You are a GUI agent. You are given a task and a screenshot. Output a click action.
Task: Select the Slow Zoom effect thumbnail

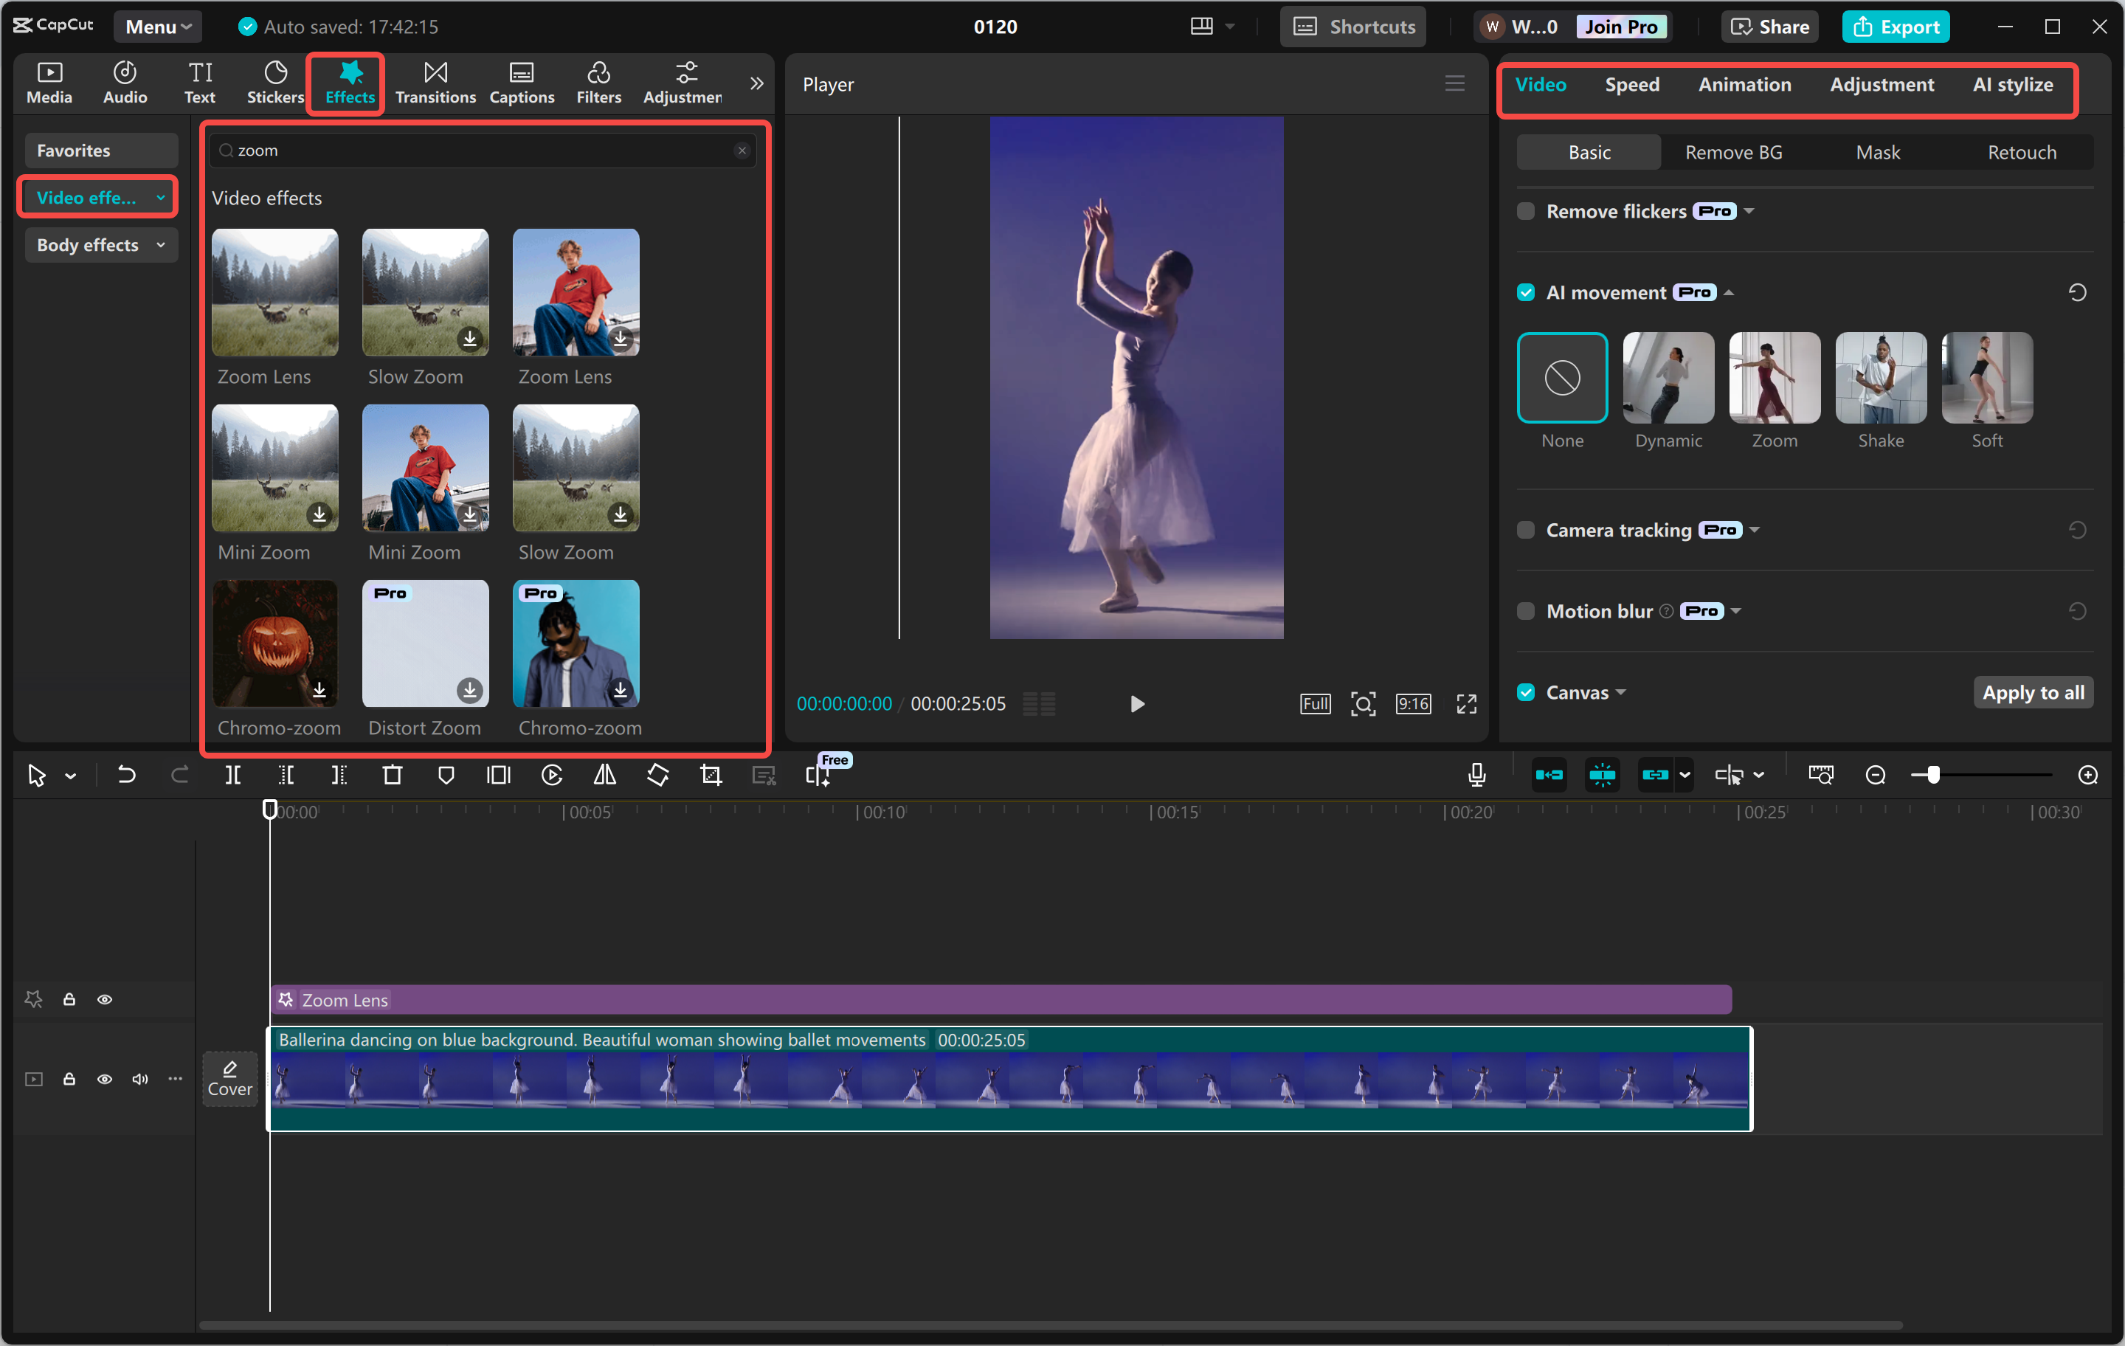click(x=424, y=292)
